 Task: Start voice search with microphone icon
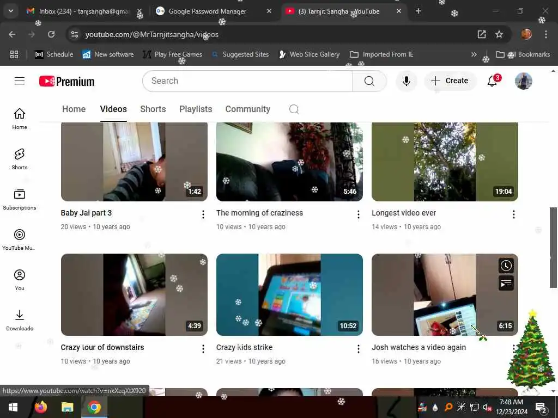(x=406, y=81)
